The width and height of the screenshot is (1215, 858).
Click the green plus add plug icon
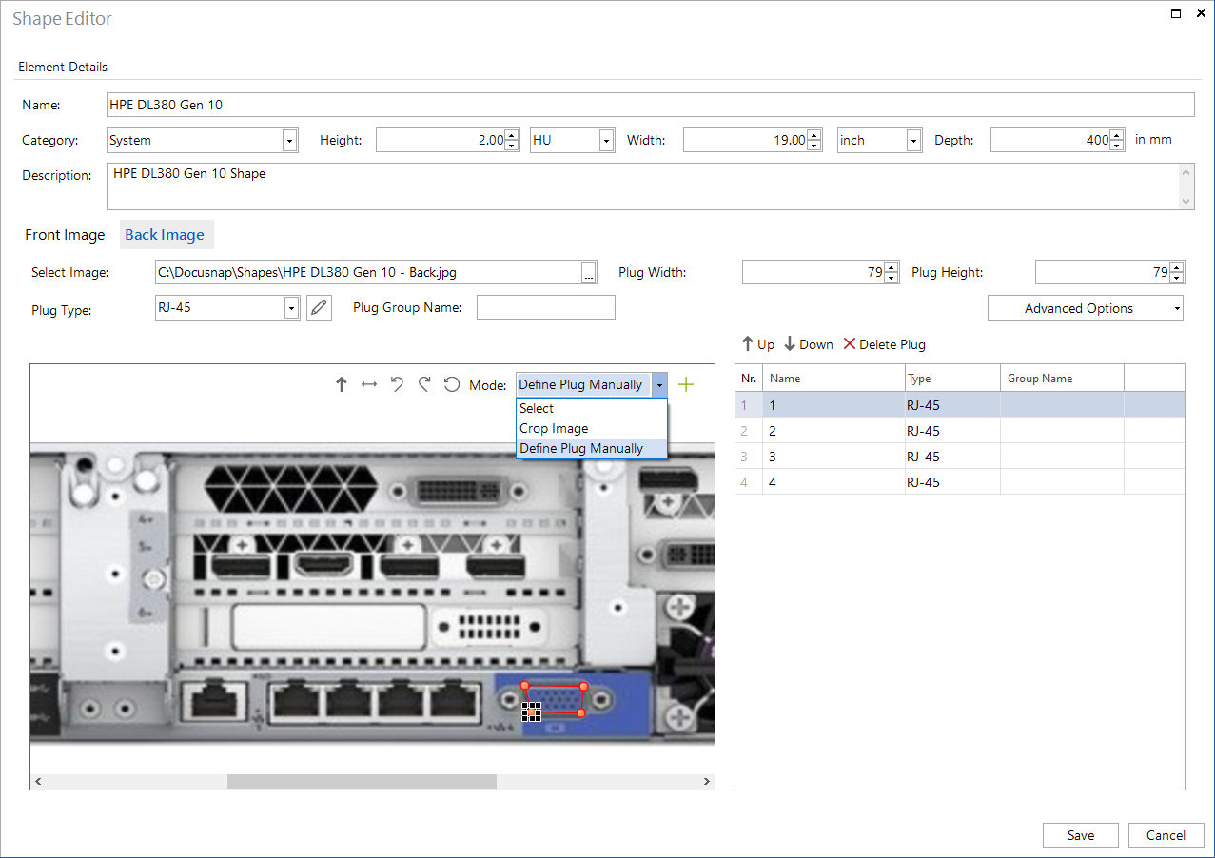coord(686,385)
